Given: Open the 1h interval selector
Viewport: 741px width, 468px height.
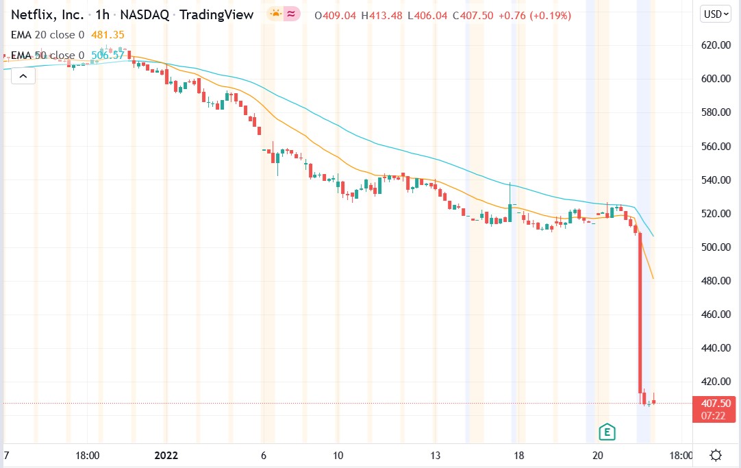Looking at the screenshot, I should point(102,13).
